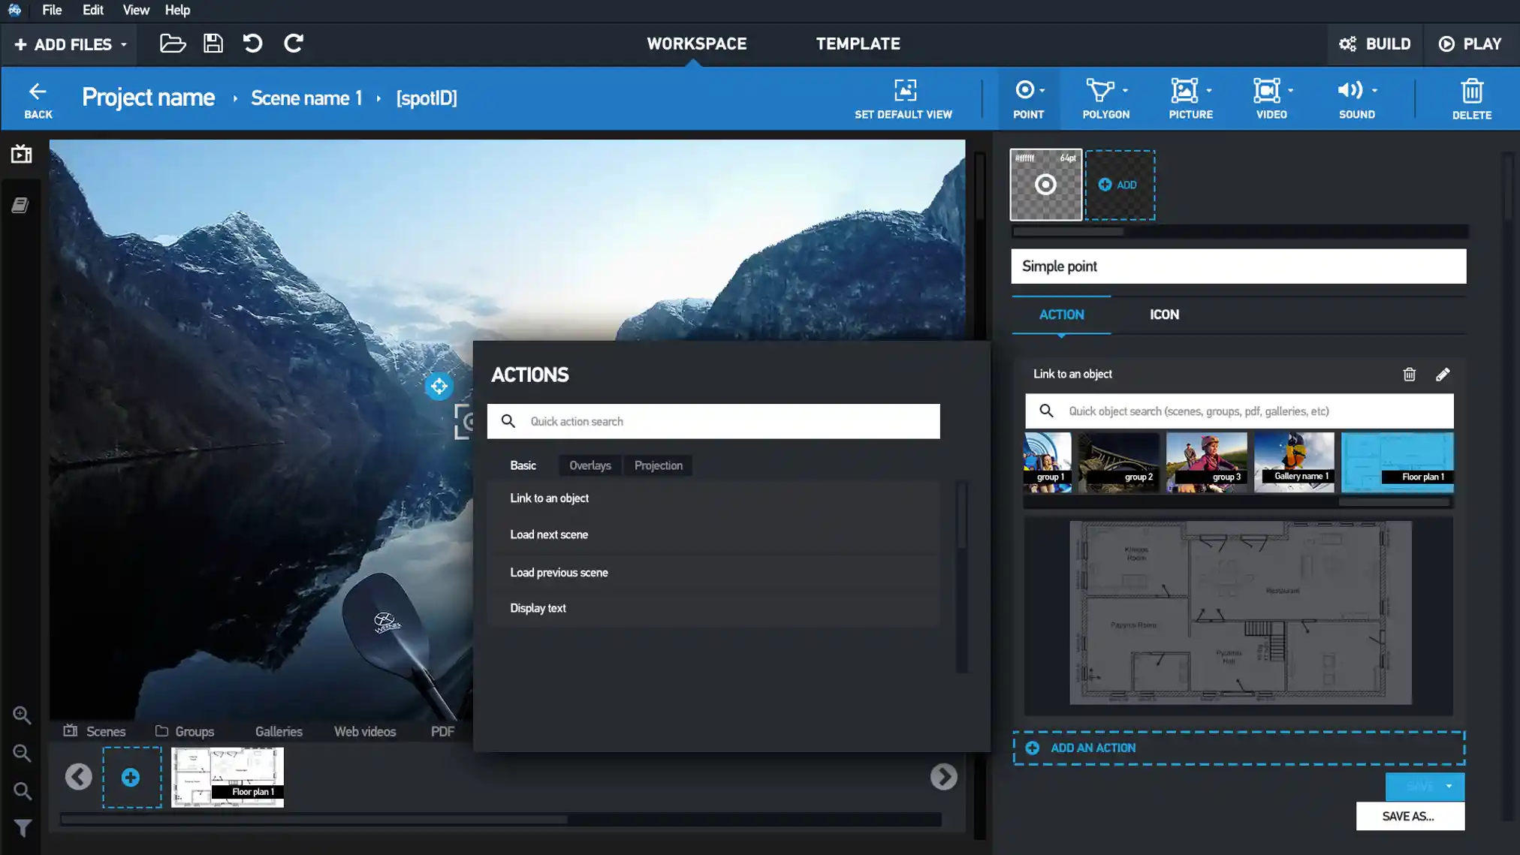Set default view of the scene

(x=903, y=100)
